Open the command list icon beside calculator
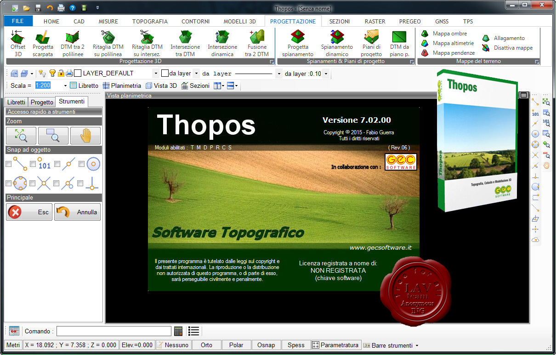 coord(193,331)
